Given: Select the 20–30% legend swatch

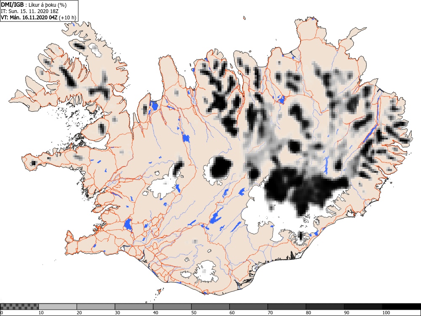Looking at the screenshot, I should coord(96,307).
